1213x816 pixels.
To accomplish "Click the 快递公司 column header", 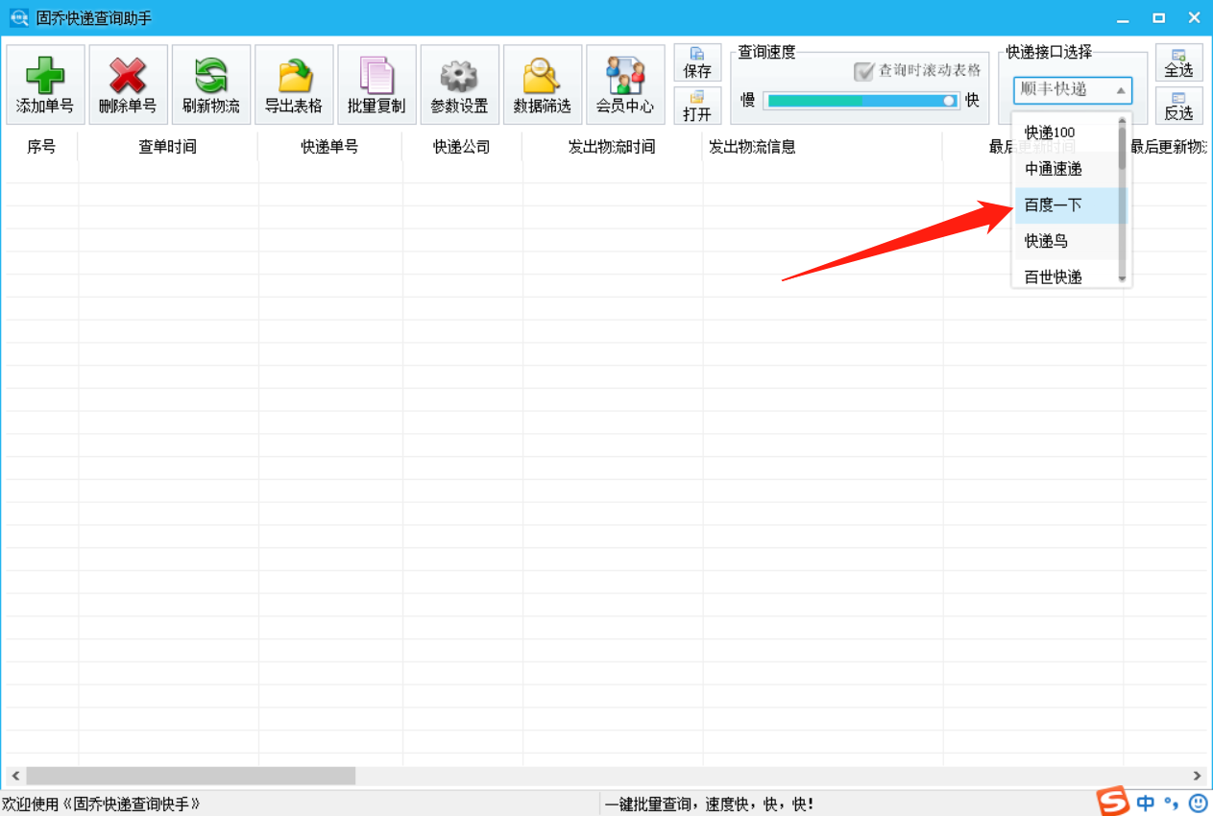I will [462, 147].
